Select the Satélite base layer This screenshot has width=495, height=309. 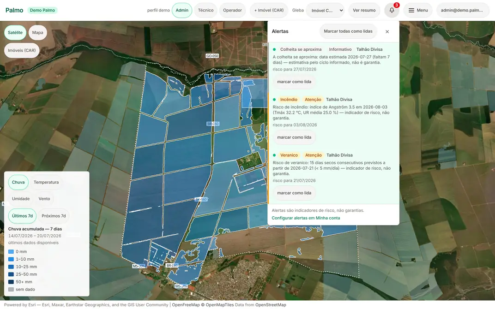[x=15, y=32]
